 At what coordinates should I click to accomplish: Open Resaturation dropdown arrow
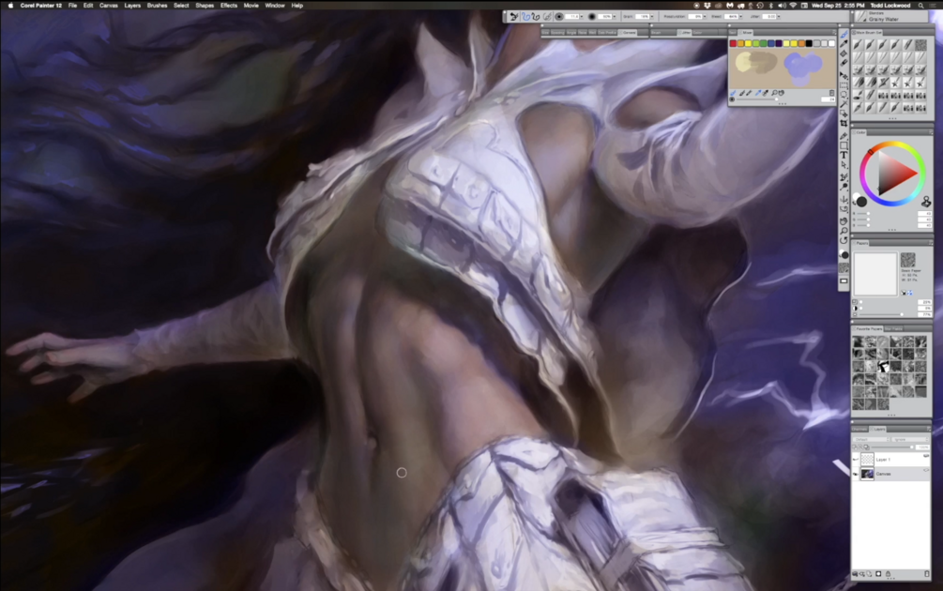click(705, 17)
